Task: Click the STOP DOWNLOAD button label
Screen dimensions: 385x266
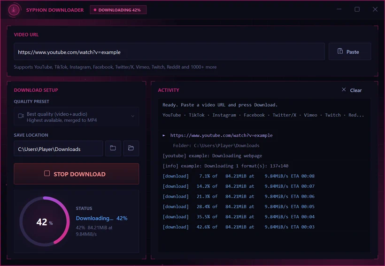Action: (x=79, y=174)
